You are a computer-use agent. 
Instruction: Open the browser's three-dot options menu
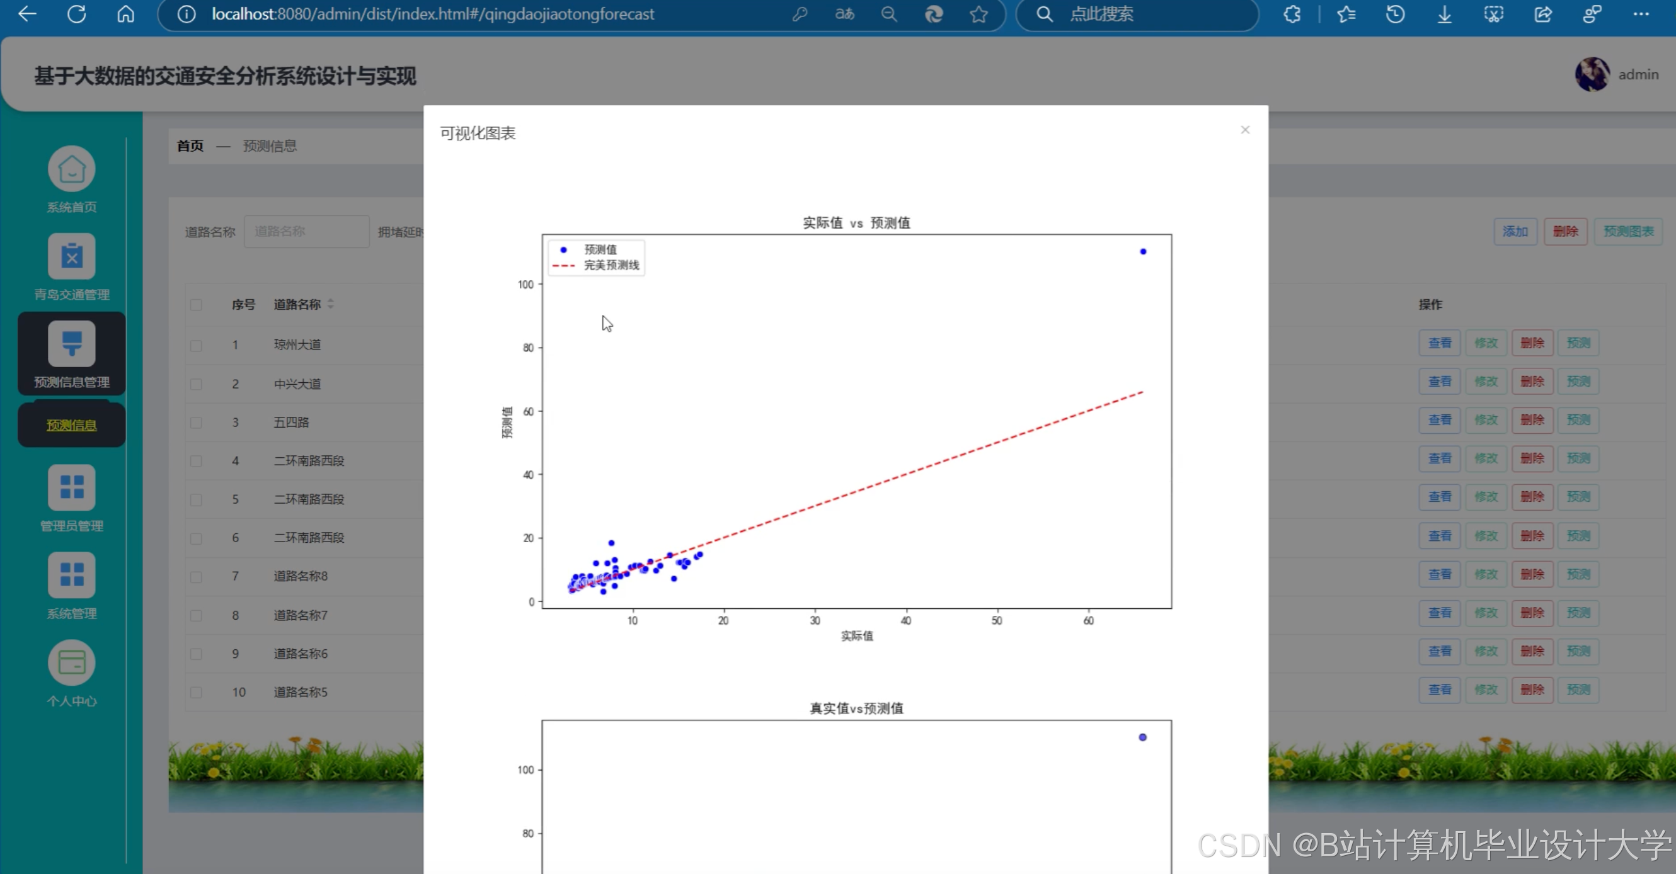click(x=1642, y=14)
